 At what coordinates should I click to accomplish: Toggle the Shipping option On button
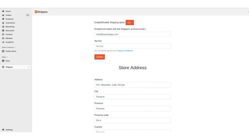[x=130, y=22]
